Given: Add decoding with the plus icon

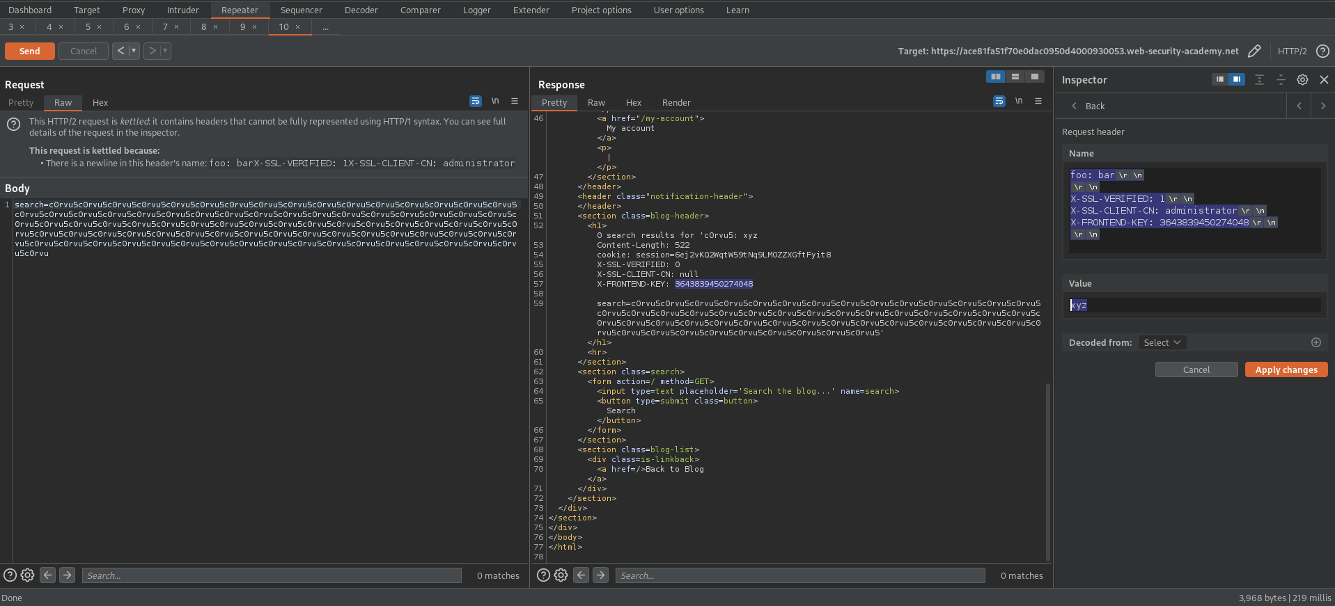Looking at the screenshot, I should 1316,342.
